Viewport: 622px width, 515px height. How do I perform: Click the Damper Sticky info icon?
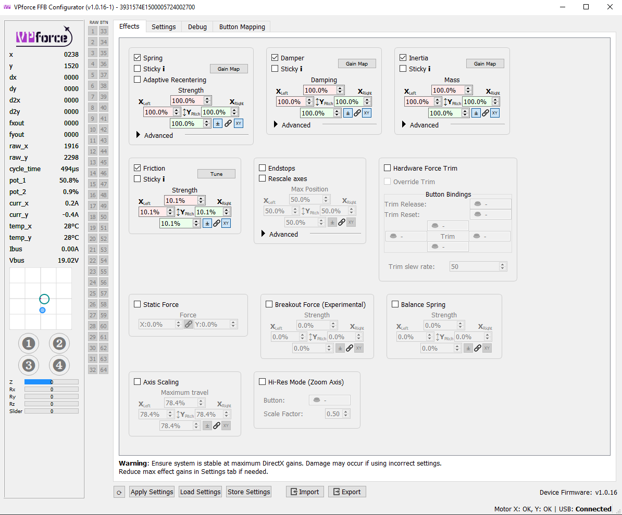[301, 69]
